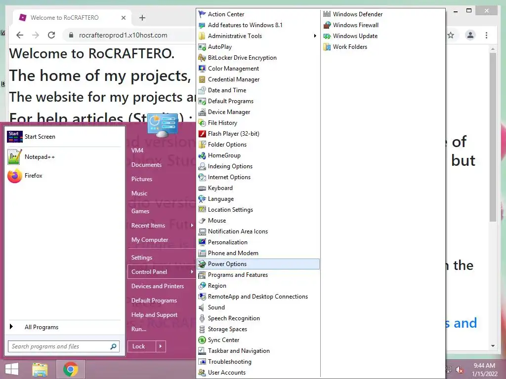Expand Control Panel menu entry
This screenshot has height=379, width=506.
click(162, 272)
